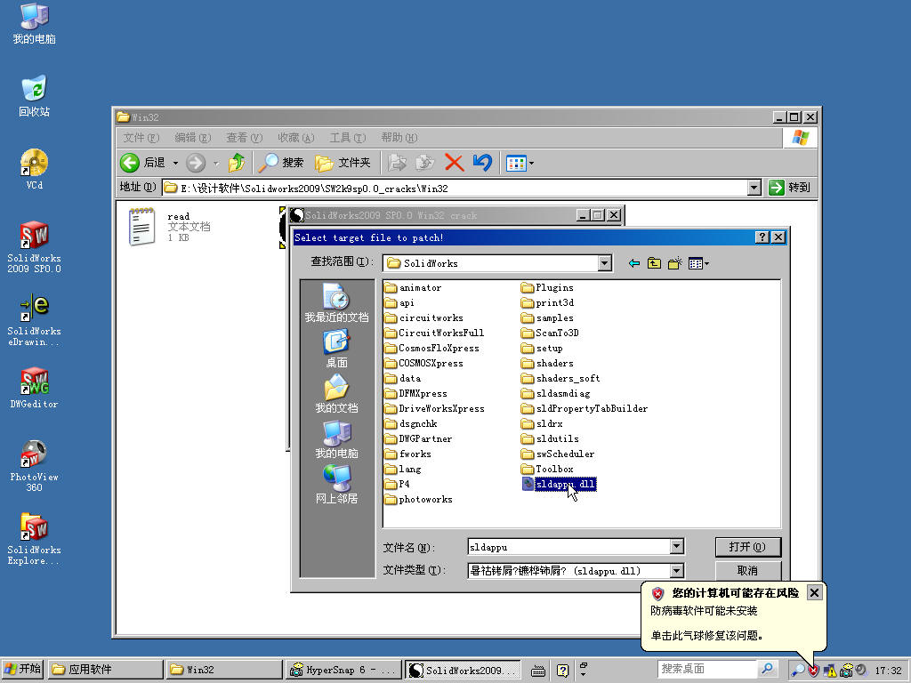
Task: Select the Plugins folder
Action: pos(547,287)
